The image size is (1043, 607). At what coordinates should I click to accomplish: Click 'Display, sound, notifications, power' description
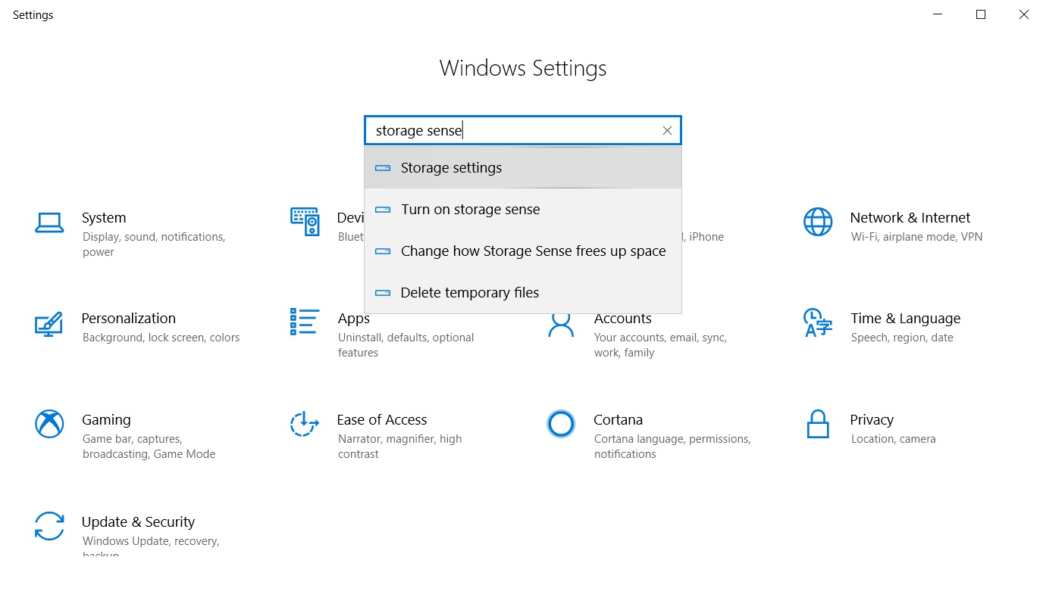(154, 244)
